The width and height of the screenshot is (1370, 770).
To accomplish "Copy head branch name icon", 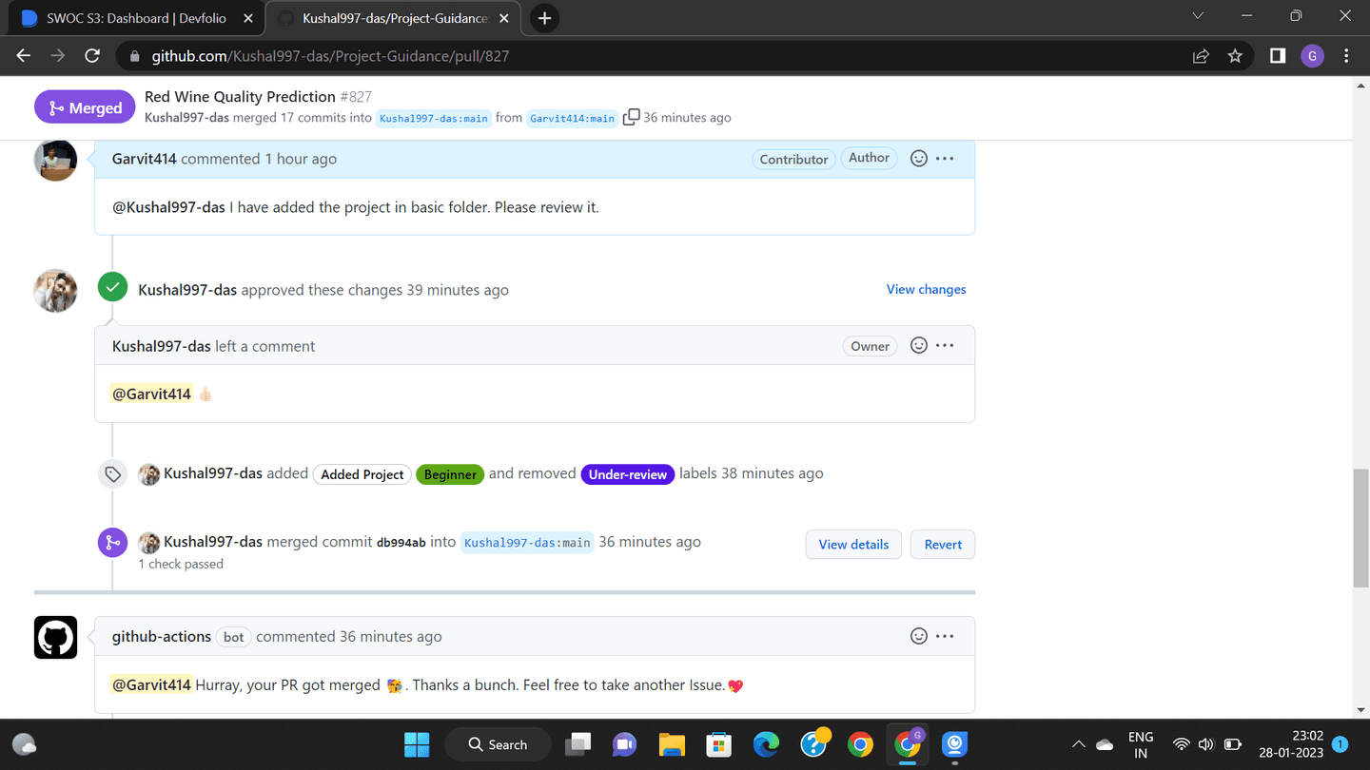I will (631, 117).
